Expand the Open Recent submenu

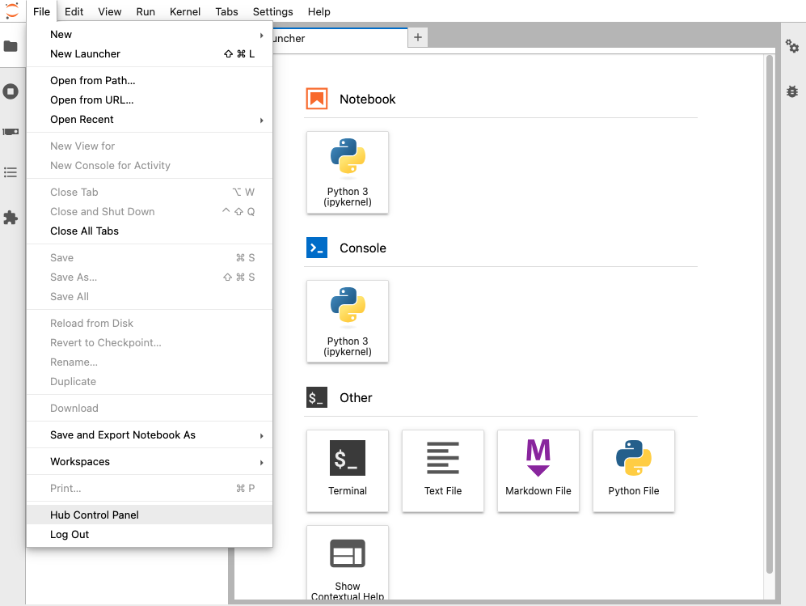(x=149, y=120)
